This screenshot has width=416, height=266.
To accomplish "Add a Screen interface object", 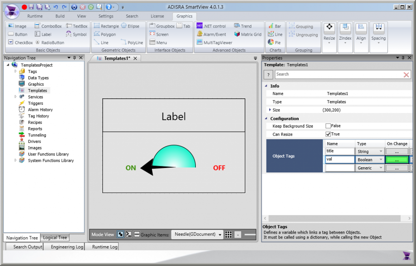I will (159, 34).
